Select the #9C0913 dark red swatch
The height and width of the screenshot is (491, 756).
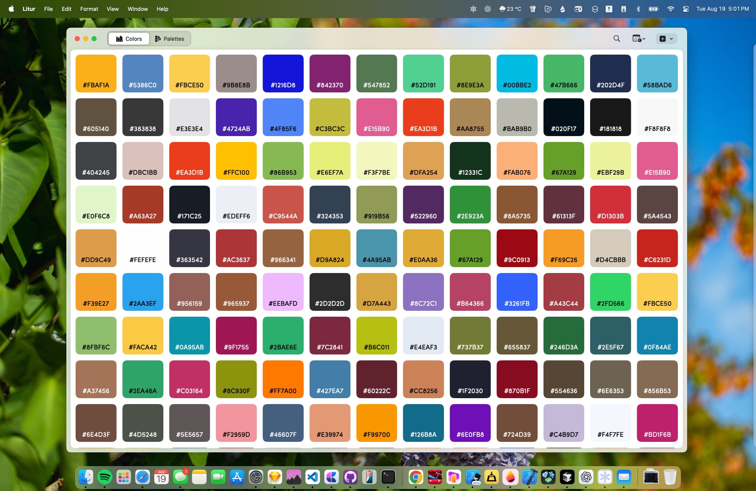point(517,248)
